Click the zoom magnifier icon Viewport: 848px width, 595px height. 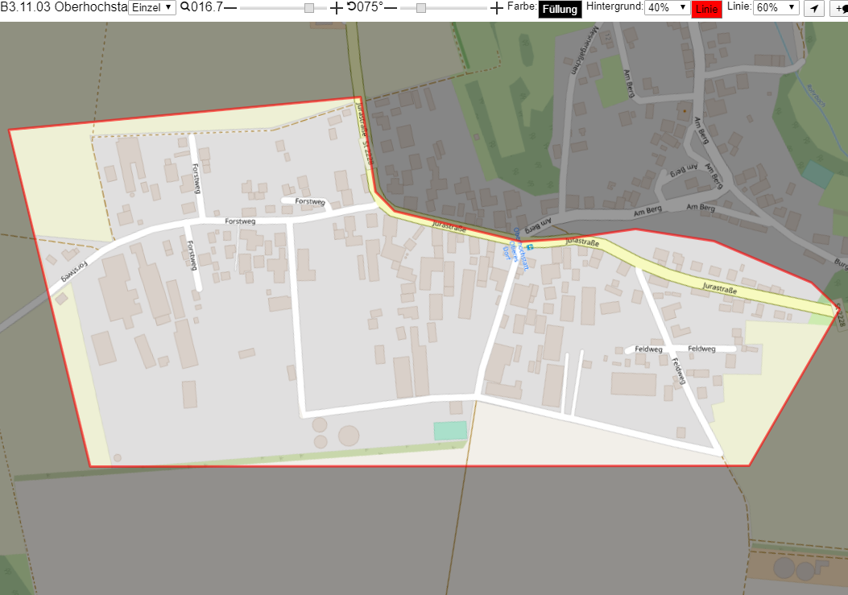pos(185,7)
